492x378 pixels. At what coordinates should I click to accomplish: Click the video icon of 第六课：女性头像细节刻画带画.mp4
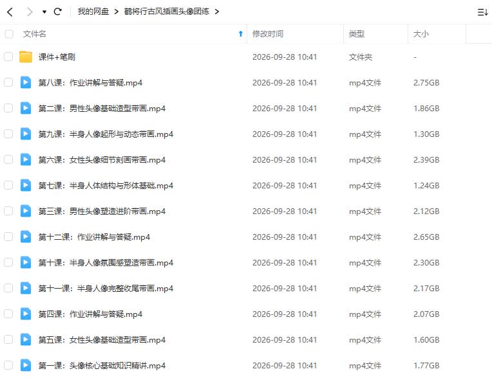point(26,159)
